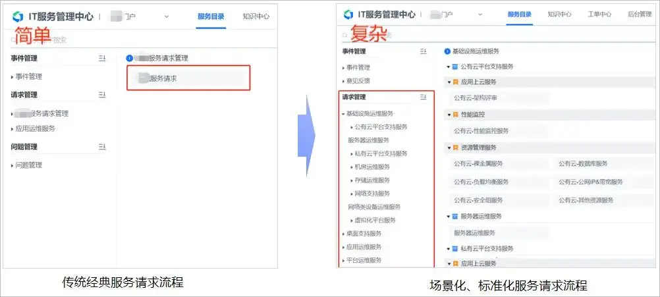Viewport: 660px width, 297px height.
Task: Switch to 服务目录 tab in left window
Action: (x=211, y=17)
